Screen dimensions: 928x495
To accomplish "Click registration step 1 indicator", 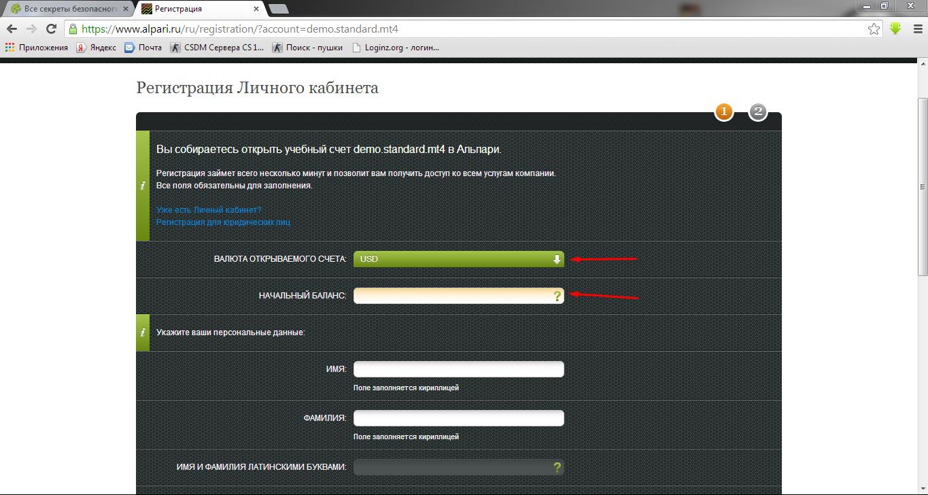I will 723,112.
